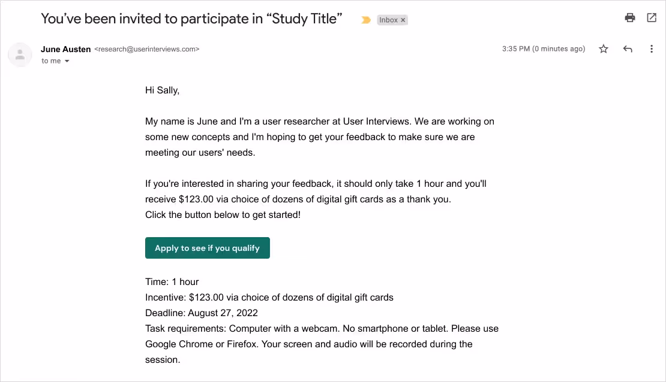Click the "Time: 1 hour" line
The width and height of the screenshot is (666, 382).
(172, 281)
